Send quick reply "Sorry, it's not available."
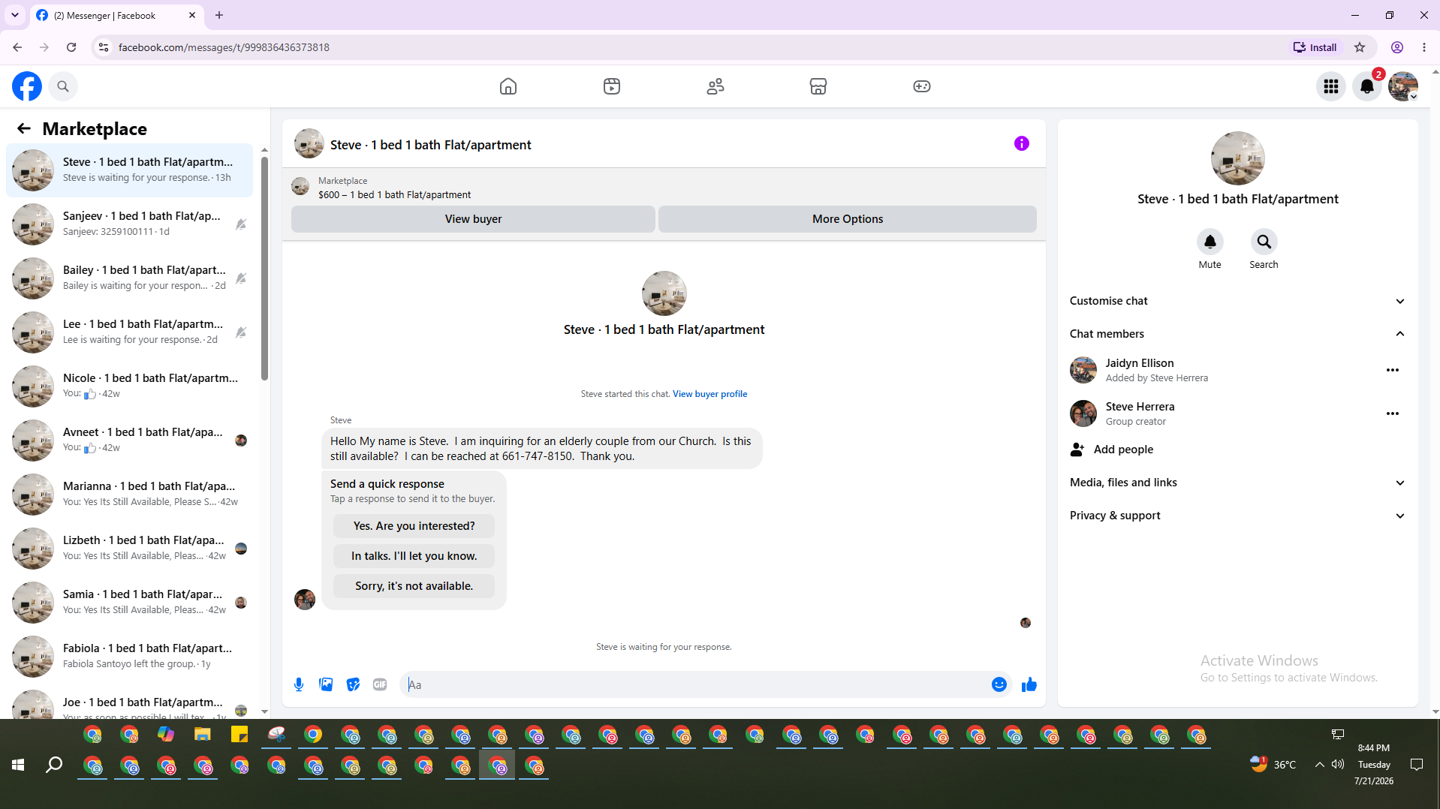1440x809 pixels. coord(414,586)
